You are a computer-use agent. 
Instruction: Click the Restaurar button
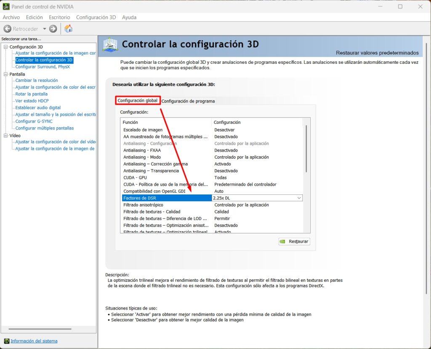click(x=294, y=241)
